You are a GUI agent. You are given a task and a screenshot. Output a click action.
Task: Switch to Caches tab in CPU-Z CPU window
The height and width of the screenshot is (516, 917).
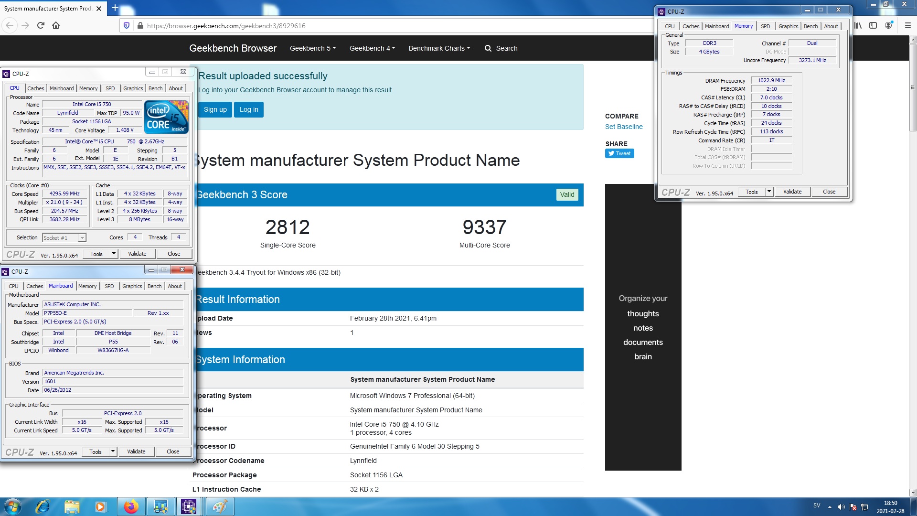coord(35,88)
